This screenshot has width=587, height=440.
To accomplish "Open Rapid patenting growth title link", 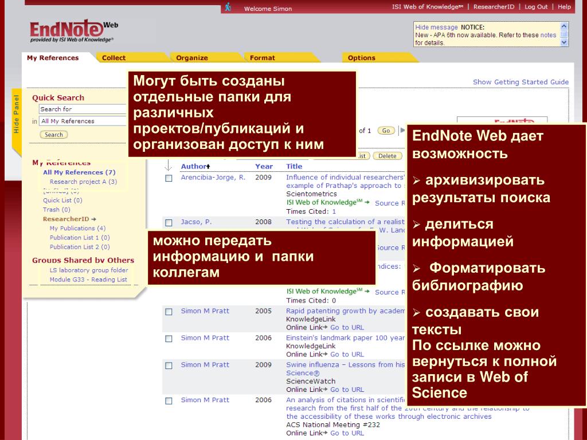I will coord(345,311).
